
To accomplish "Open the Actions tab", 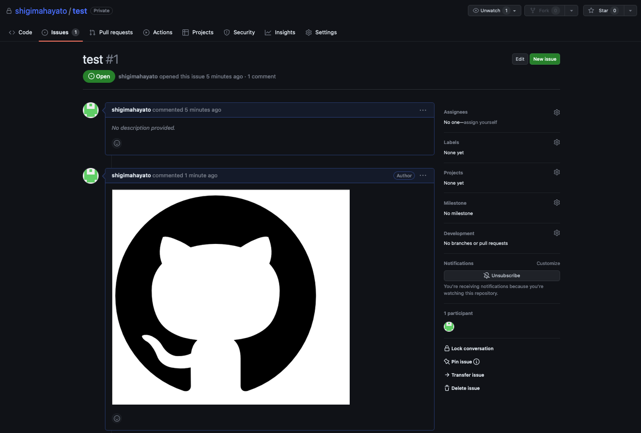I will pyautogui.click(x=157, y=32).
